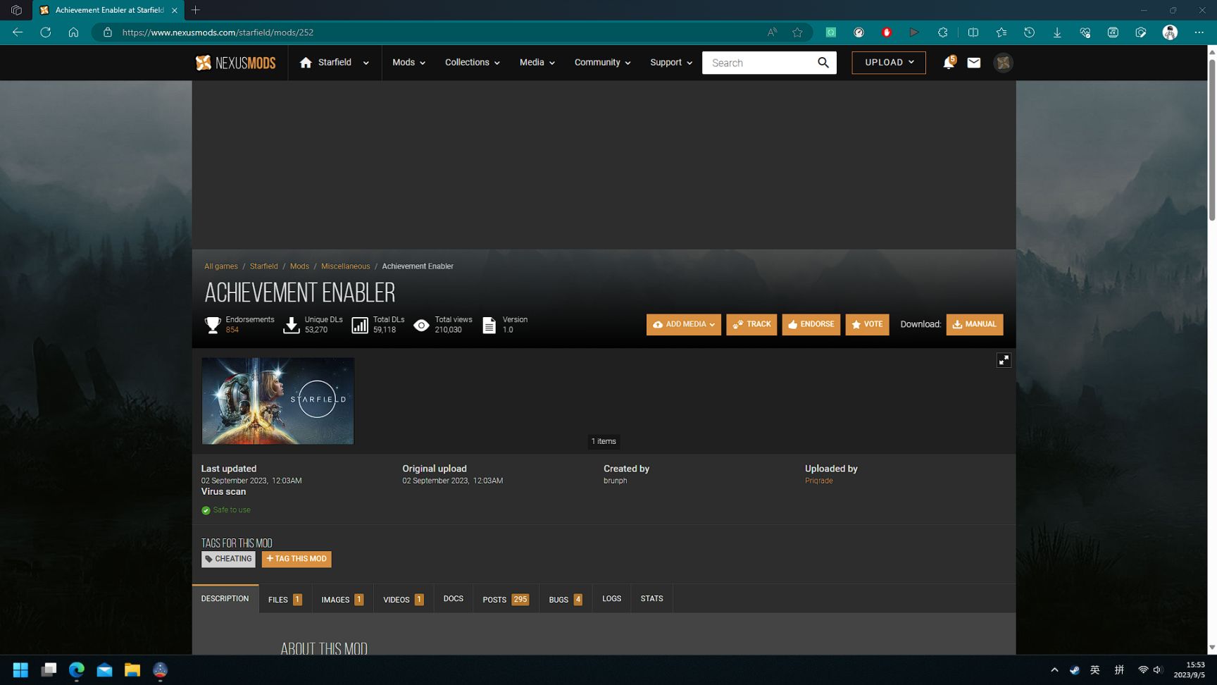Image resolution: width=1217 pixels, height=685 pixels.
Task: Launch File Explorer from taskbar
Action: (132, 669)
